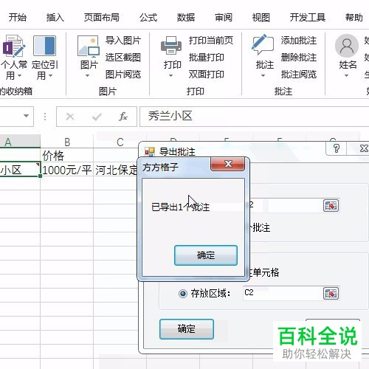Select 批量打印 command

coord(207,58)
